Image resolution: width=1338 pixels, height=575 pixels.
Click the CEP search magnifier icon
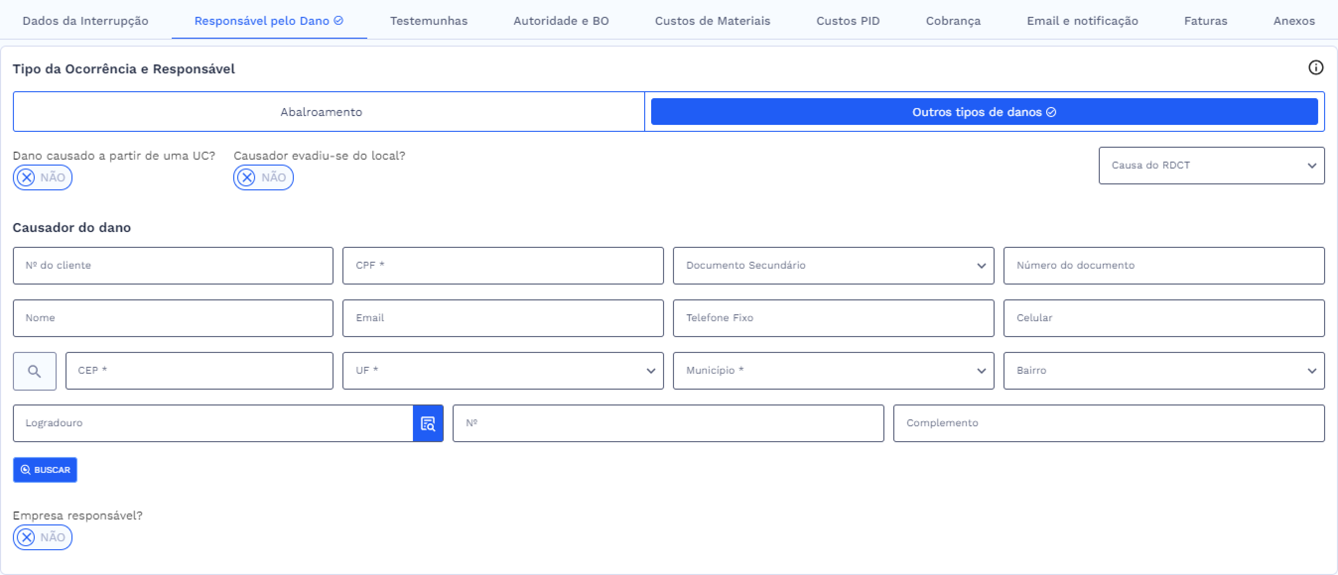[x=34, y=371]
